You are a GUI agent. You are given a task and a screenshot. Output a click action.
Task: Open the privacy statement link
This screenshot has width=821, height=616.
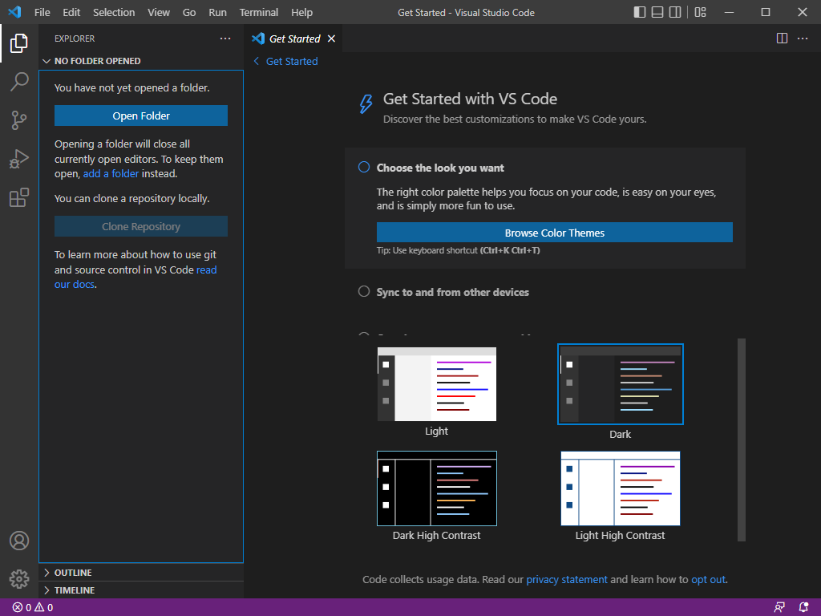click(x=567, y=579)
